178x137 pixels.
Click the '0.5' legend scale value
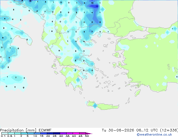(x=10, y=136)
